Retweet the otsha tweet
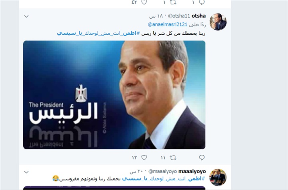 tap(173, 158)
